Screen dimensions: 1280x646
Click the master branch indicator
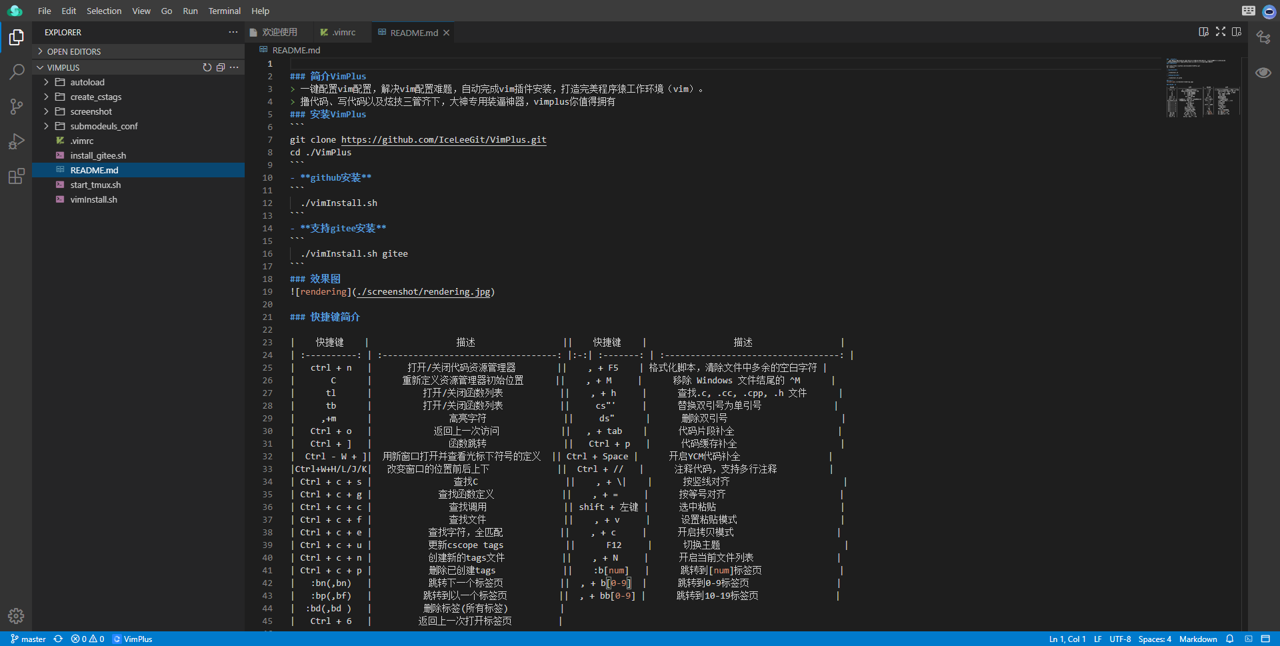[28, 639]
